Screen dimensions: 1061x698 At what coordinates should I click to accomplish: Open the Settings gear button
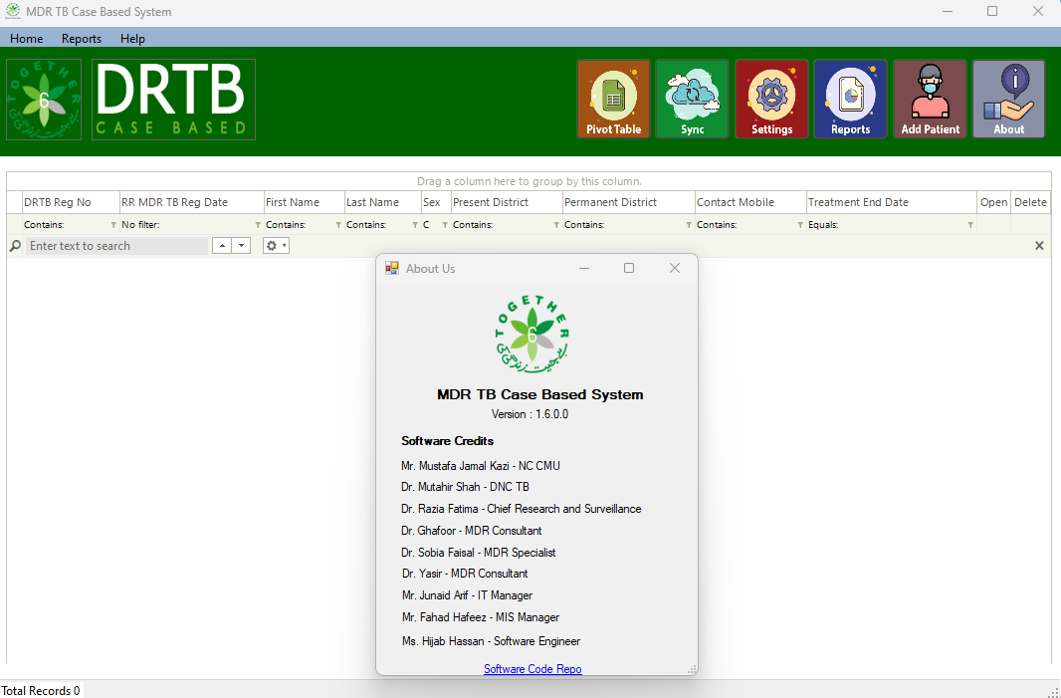[x=771, y=99]
